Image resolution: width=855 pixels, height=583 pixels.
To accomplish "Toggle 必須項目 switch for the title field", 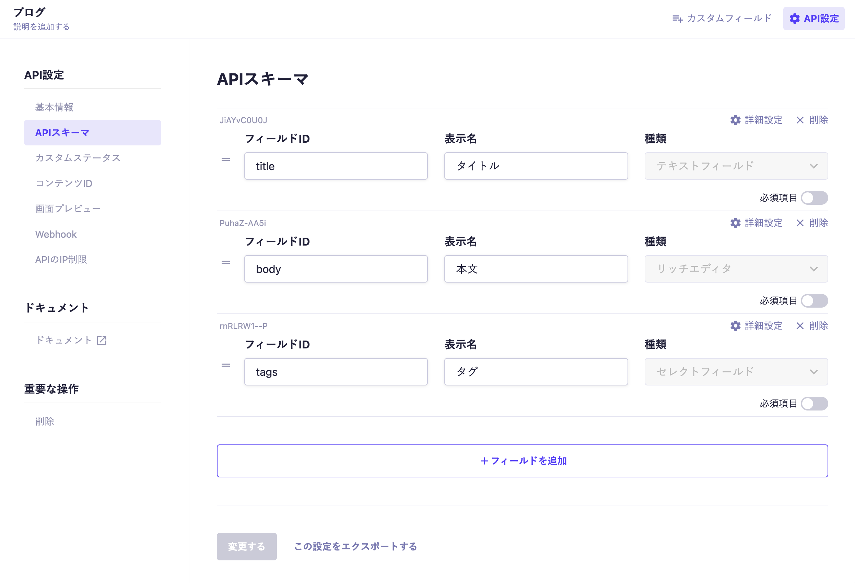I will [x=814, y=198].
